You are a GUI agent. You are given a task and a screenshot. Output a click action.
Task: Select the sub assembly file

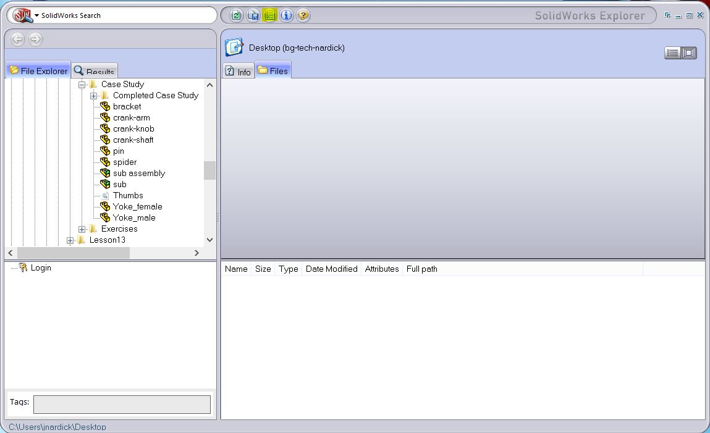tap(138, 174)
